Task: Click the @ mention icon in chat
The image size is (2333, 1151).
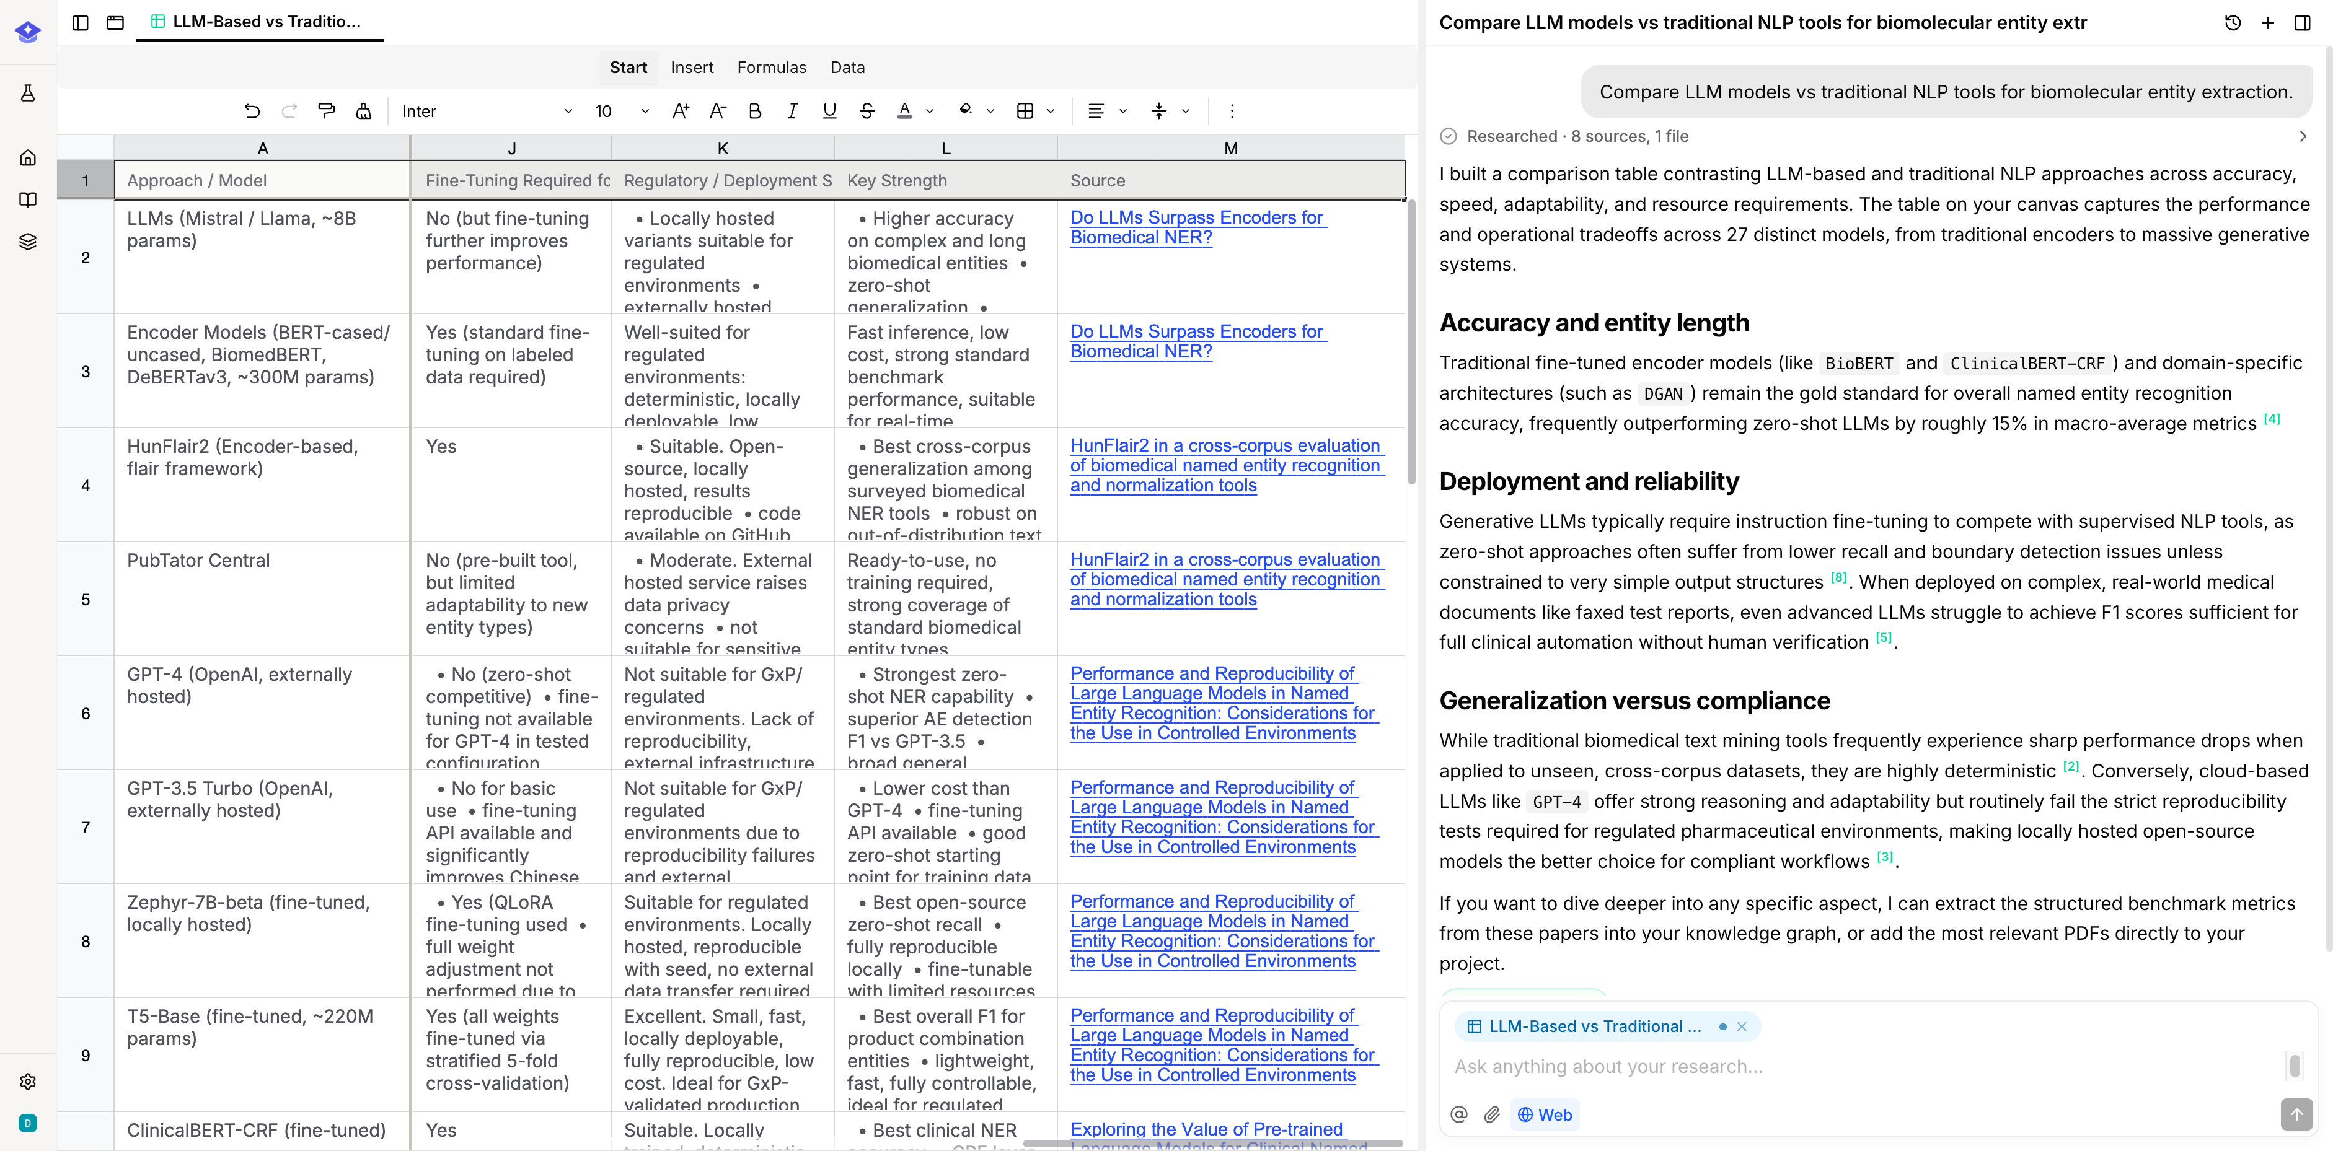Action: tap(1458, 1115)
